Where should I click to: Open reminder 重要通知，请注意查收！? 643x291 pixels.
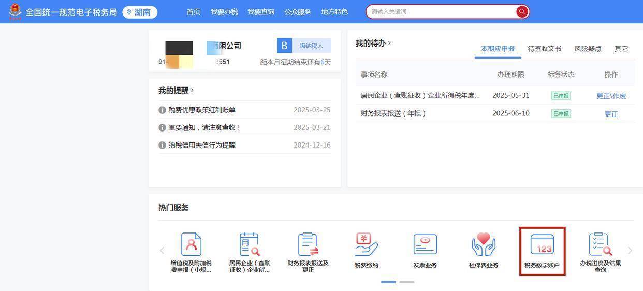tap(205, 127)
